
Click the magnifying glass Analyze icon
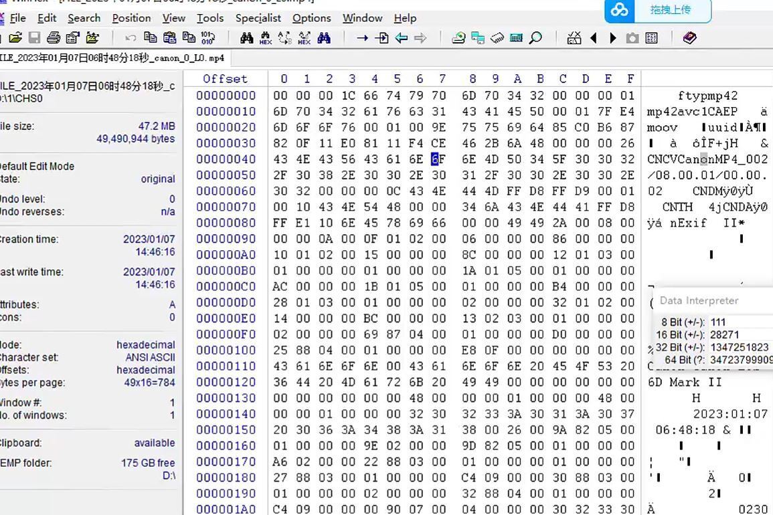535,37
